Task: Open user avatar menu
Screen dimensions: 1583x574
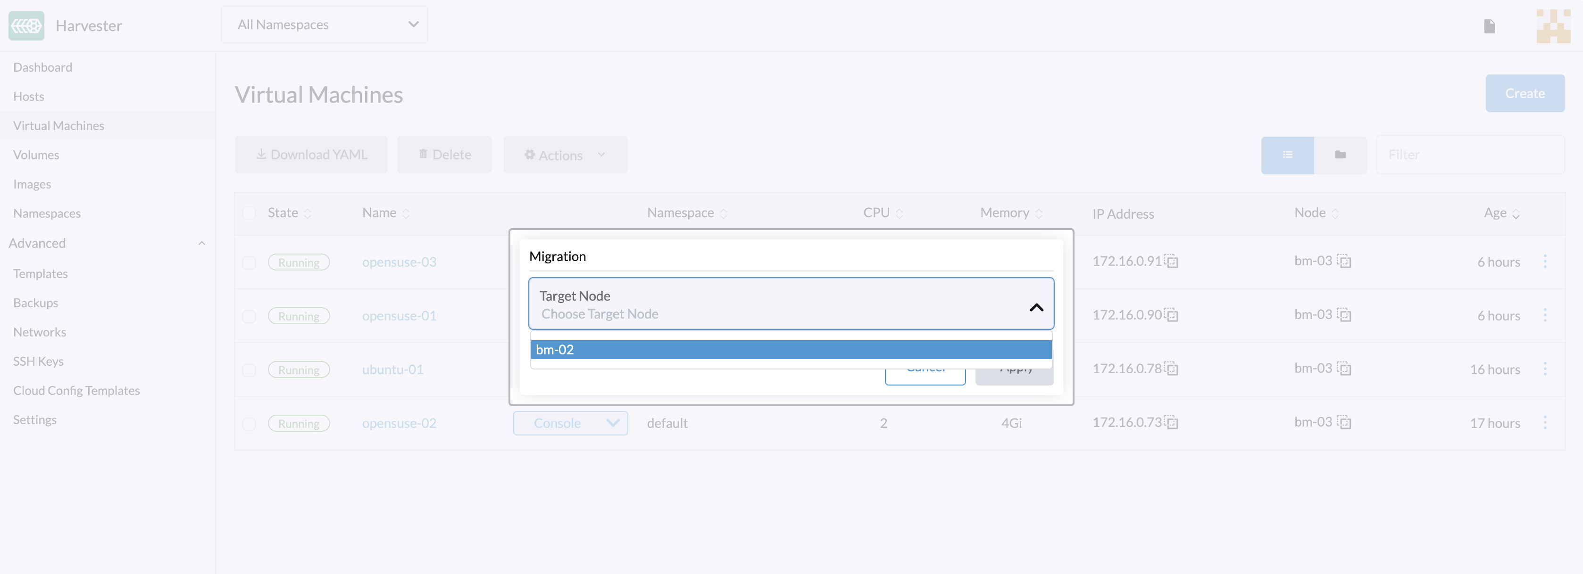Action: (x=1553, y=26)
